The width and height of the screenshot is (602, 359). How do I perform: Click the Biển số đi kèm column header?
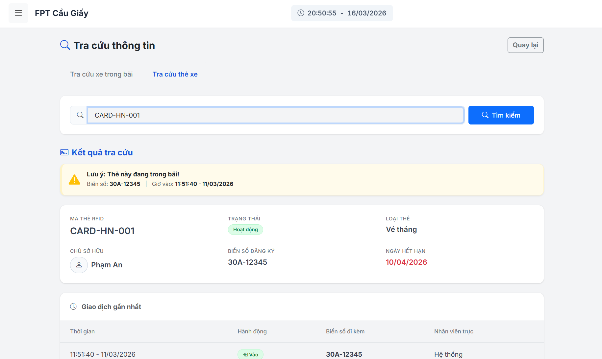(345, 331)
